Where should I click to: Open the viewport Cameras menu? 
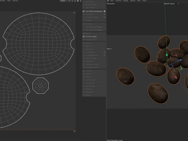pyautogui.click(x=118, y=1)
